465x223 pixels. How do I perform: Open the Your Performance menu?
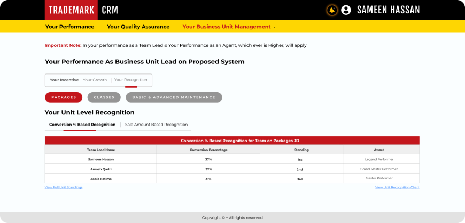tap(69, 27)
